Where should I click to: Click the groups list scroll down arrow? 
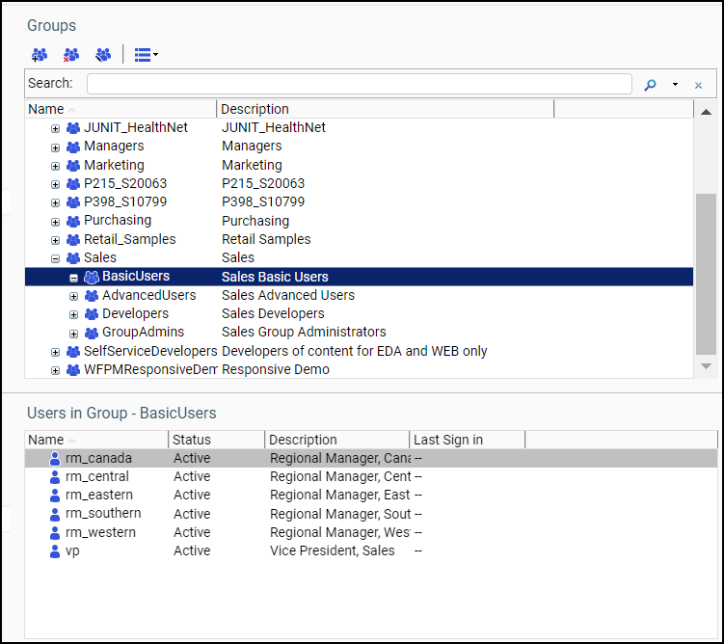point(706,366)
